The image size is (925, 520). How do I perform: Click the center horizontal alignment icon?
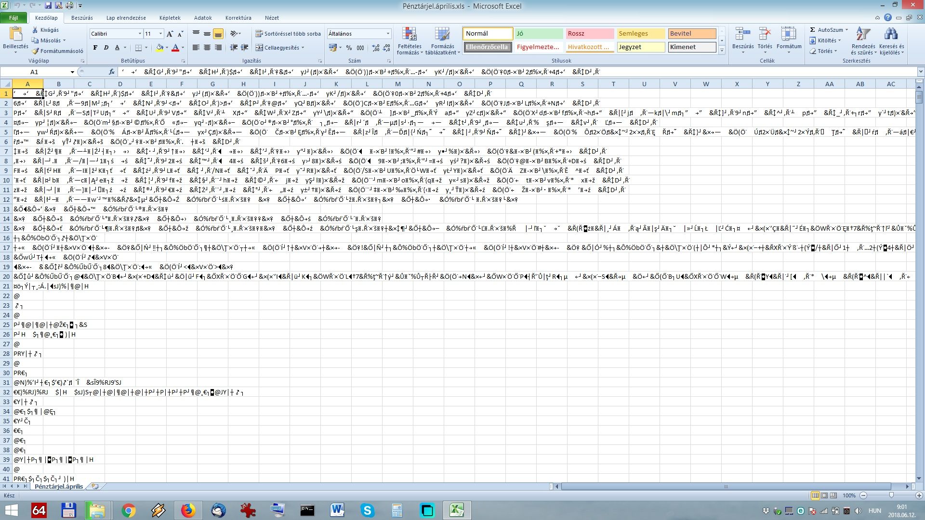(207, 48)
